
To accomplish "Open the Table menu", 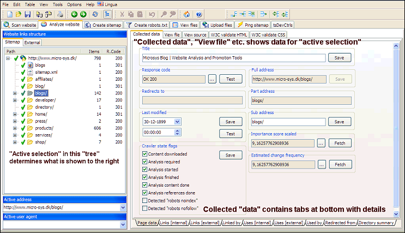I will 29,4.
